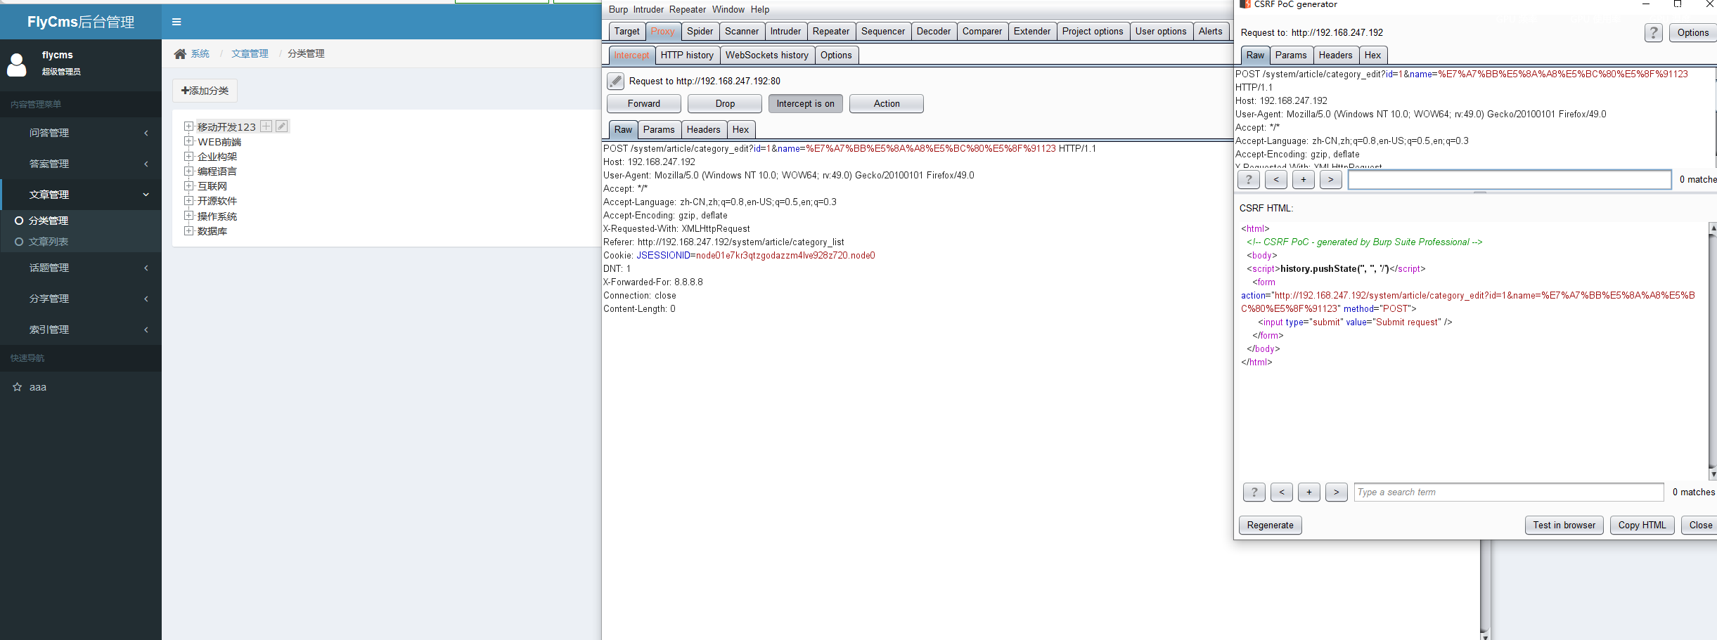The height and width of the screenshot is (640, 1717).
Task: Click add-child plus icon beside 移动开发123
Action: click(x=266, y=126)
